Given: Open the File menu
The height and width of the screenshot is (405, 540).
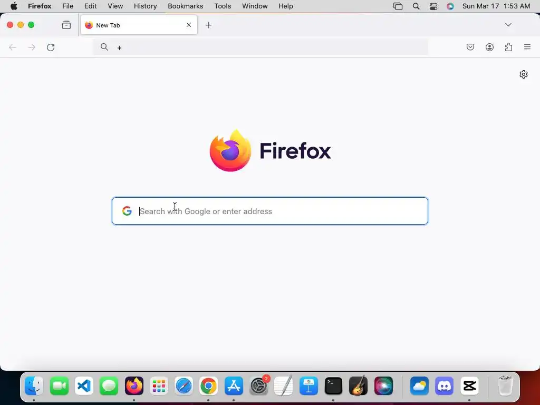Looking at the screenshot, I should point(68,6).
